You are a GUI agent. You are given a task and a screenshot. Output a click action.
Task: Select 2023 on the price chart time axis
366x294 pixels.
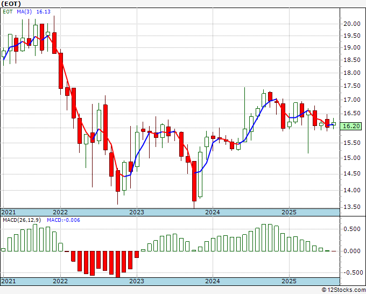click(x=137, y=212)
